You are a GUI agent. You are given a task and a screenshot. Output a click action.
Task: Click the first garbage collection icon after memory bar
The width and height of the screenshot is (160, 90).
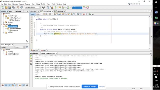[x=84, y=7]
